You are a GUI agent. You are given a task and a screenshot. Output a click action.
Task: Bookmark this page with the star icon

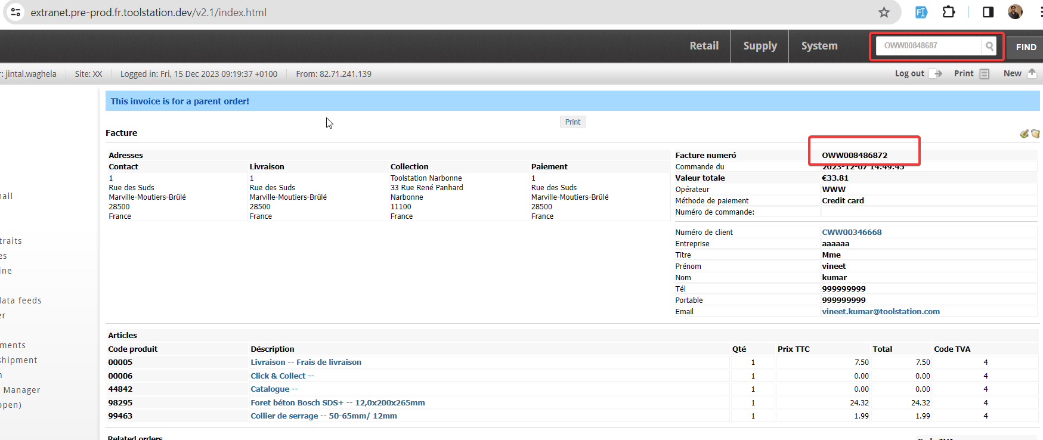click(884, 12)
